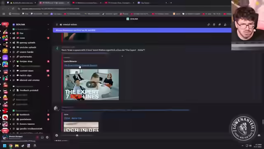Screen dimensions: 264x149
Task: Play the Expert 7 Red Lines video
Action: (x=91, y=84)
